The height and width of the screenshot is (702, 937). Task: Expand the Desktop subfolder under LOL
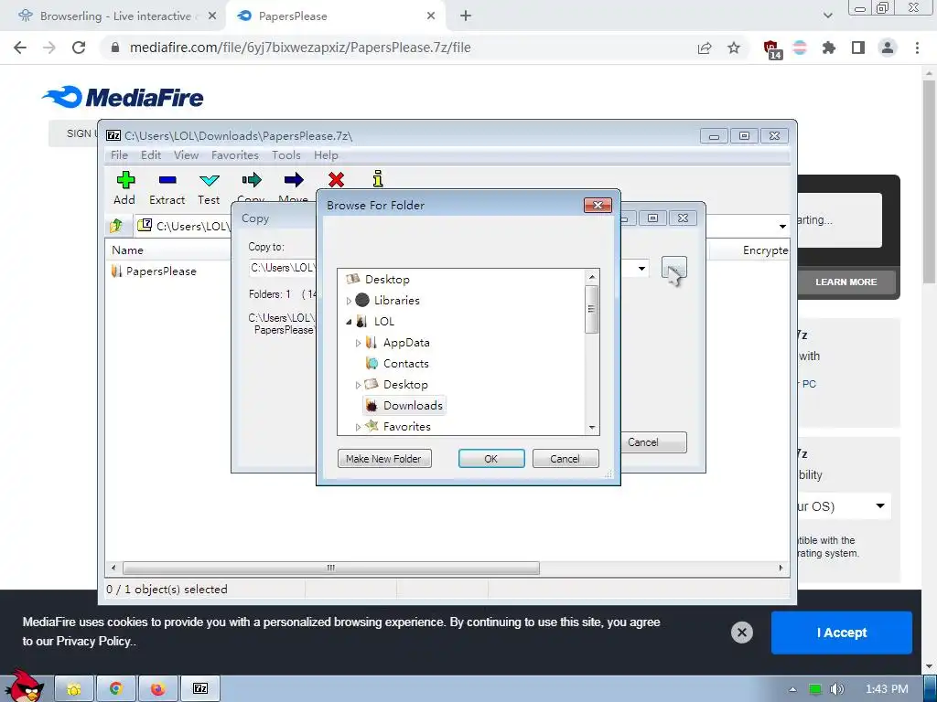point(358,385)
